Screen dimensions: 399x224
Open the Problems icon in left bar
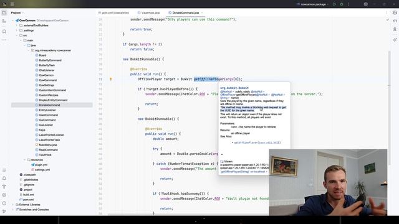point(4,203)
